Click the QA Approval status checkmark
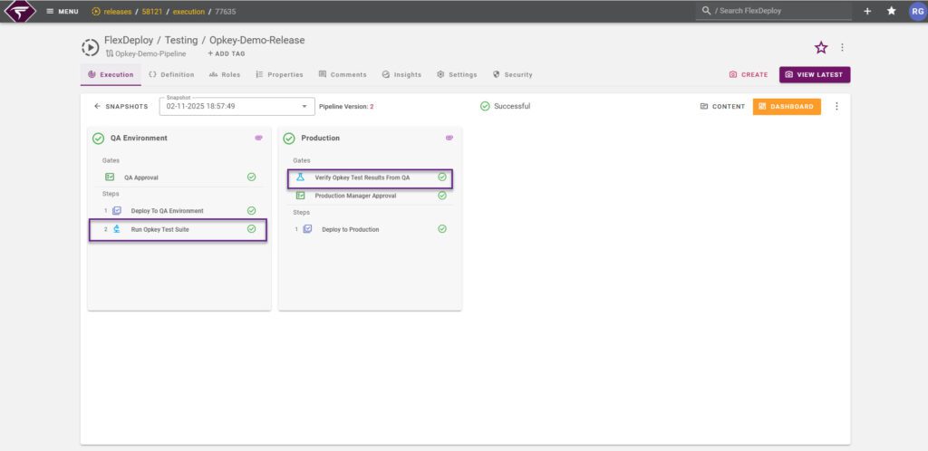The width and height of the screenshot is (928, 451). (x=252, y=178)
